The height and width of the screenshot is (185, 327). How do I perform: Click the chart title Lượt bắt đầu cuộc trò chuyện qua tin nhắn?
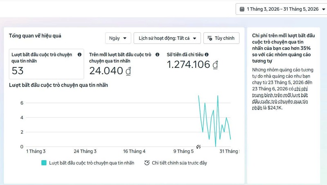click(59, 85)
